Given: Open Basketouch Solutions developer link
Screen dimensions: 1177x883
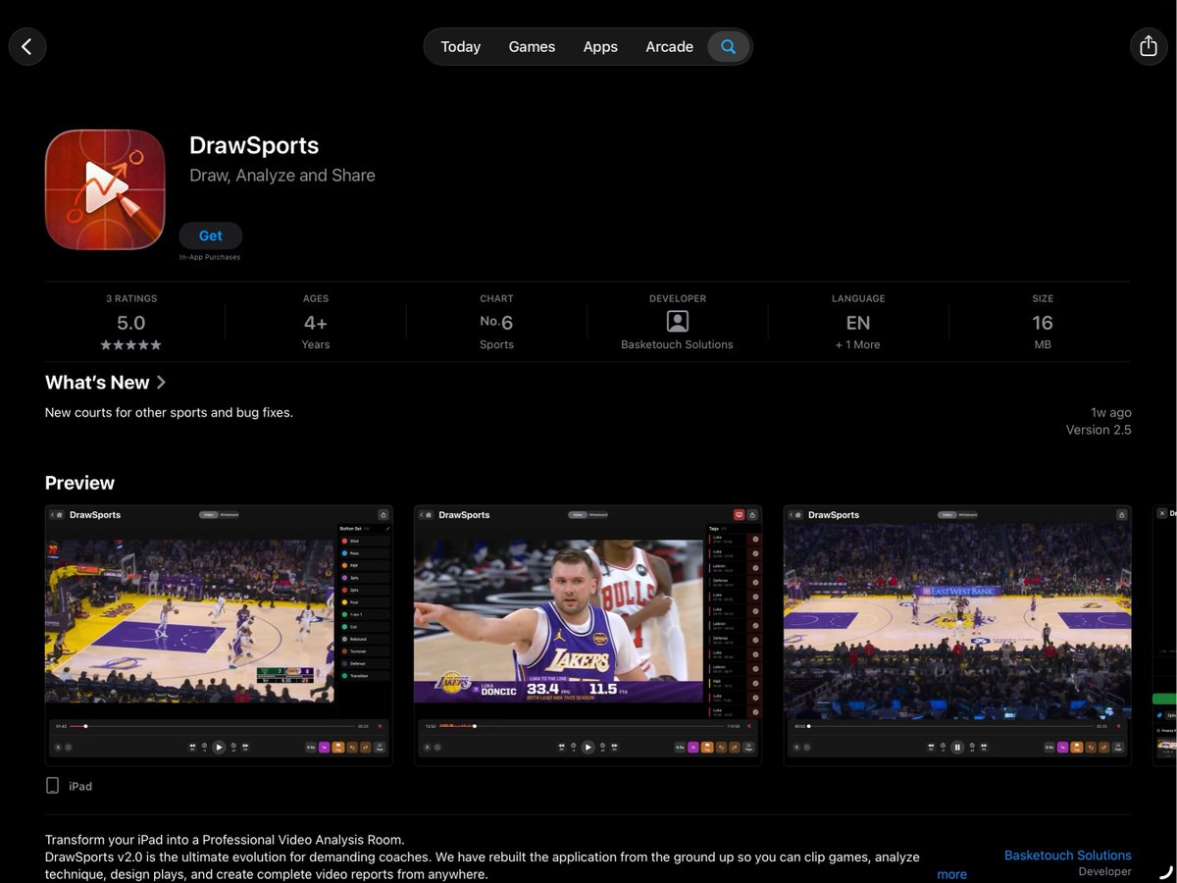Looking at the screenshot, I should coord(1067,856).
